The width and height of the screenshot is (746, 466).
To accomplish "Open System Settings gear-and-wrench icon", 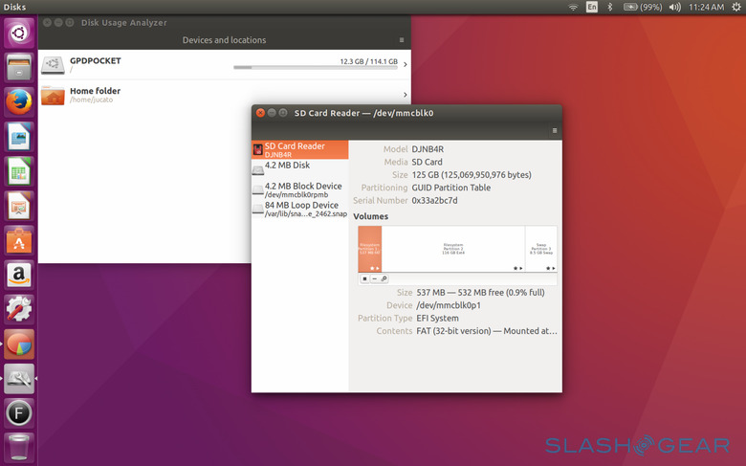I will click(19, 310).
